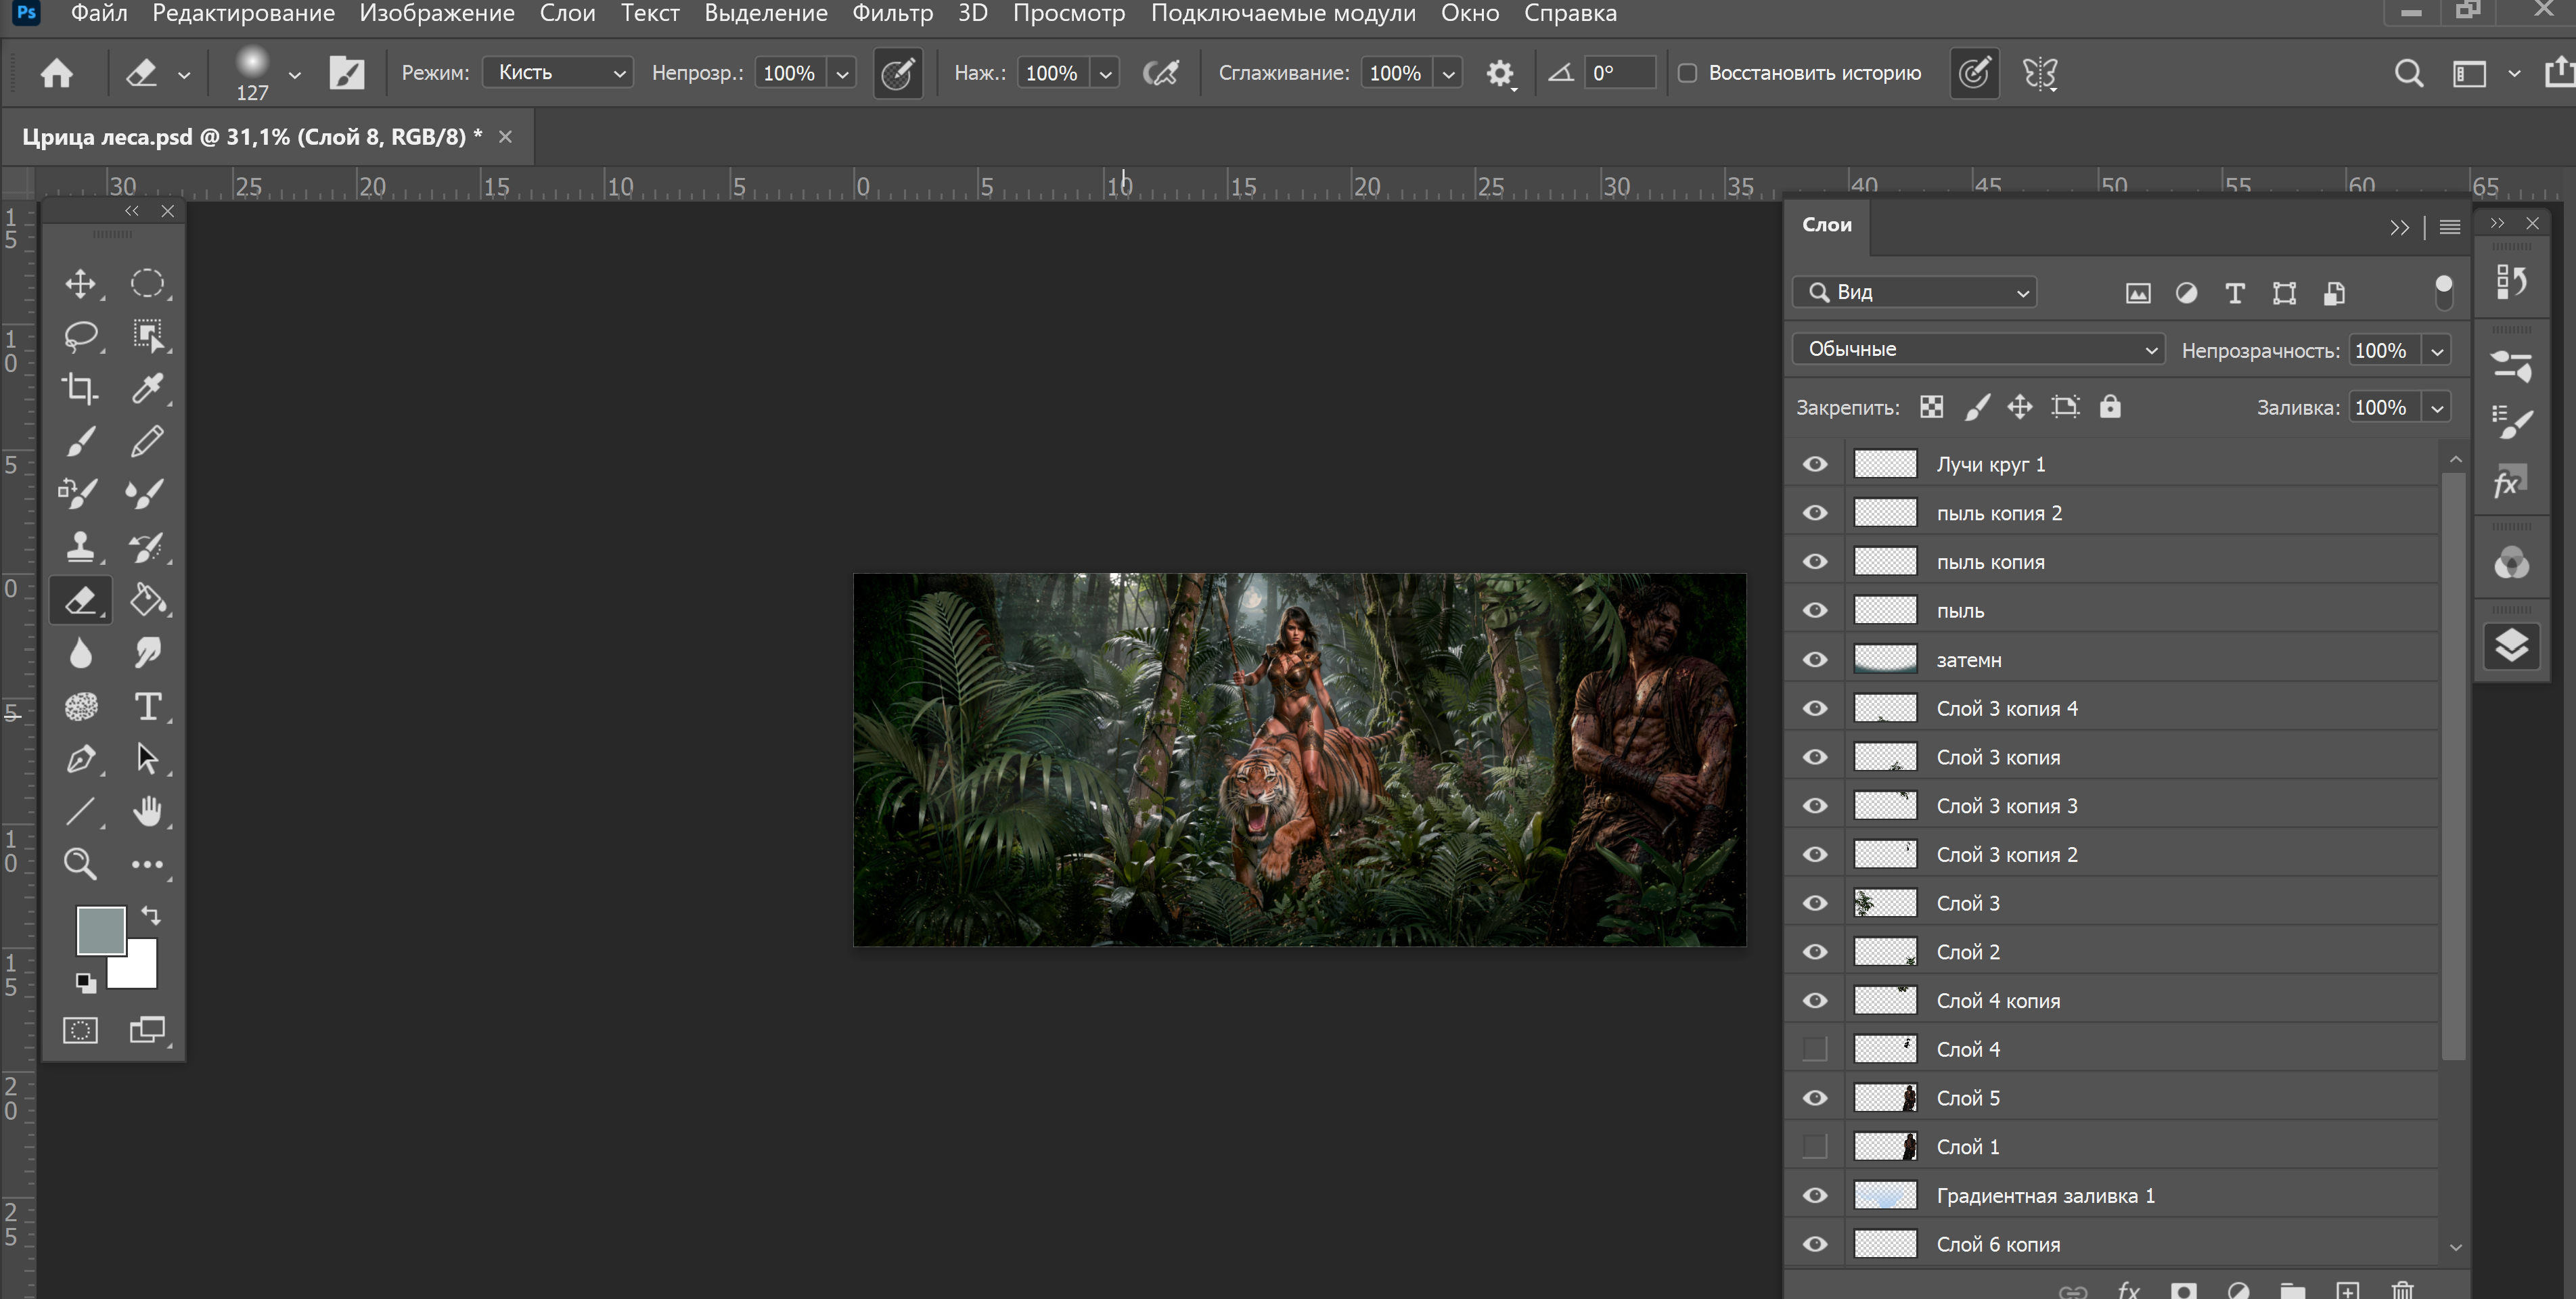Open the Редактирование menu
Viewport: 2576px width, 1299px height.
pyautogui.click(x=243, y=13)
